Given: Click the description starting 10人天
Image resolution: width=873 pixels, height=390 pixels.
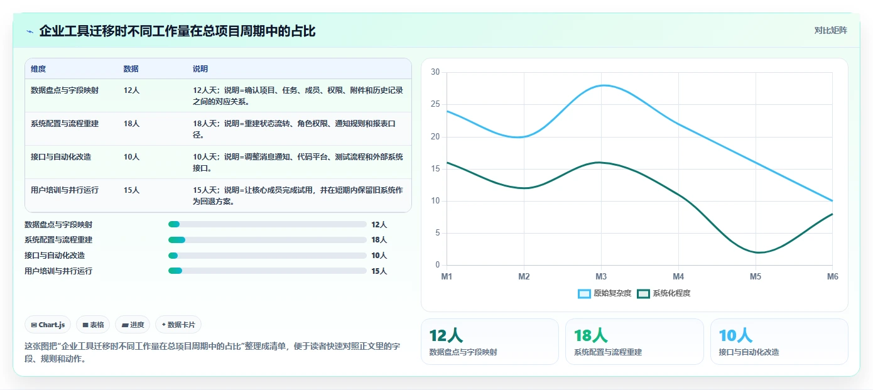Looking at the screenshot, I should point(298,163).
